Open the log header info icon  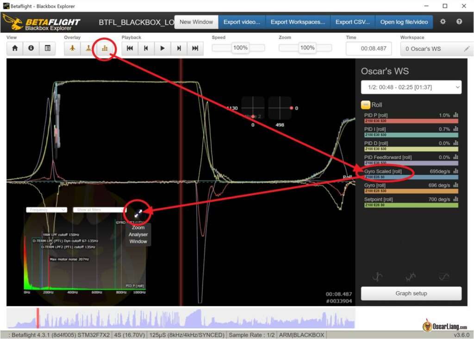pyautogui.click(x=31, y=49)
